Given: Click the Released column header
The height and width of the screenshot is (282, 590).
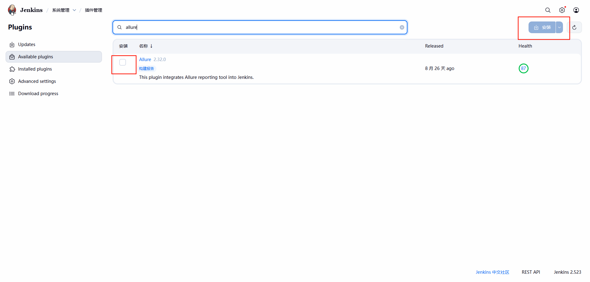Looking at the screenshot, I should 434,46.
